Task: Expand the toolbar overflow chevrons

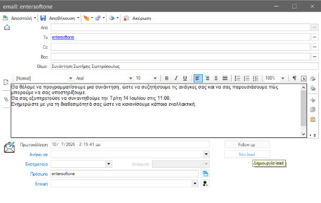Action: [315, 135]
